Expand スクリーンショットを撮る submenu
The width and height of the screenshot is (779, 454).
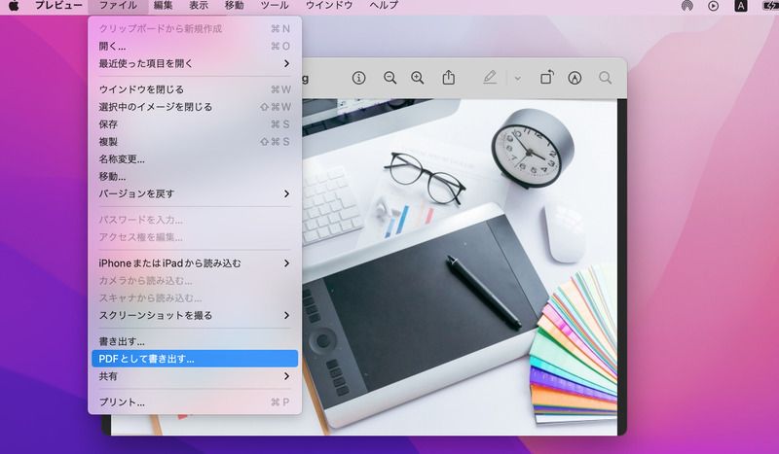coord(195,315)
